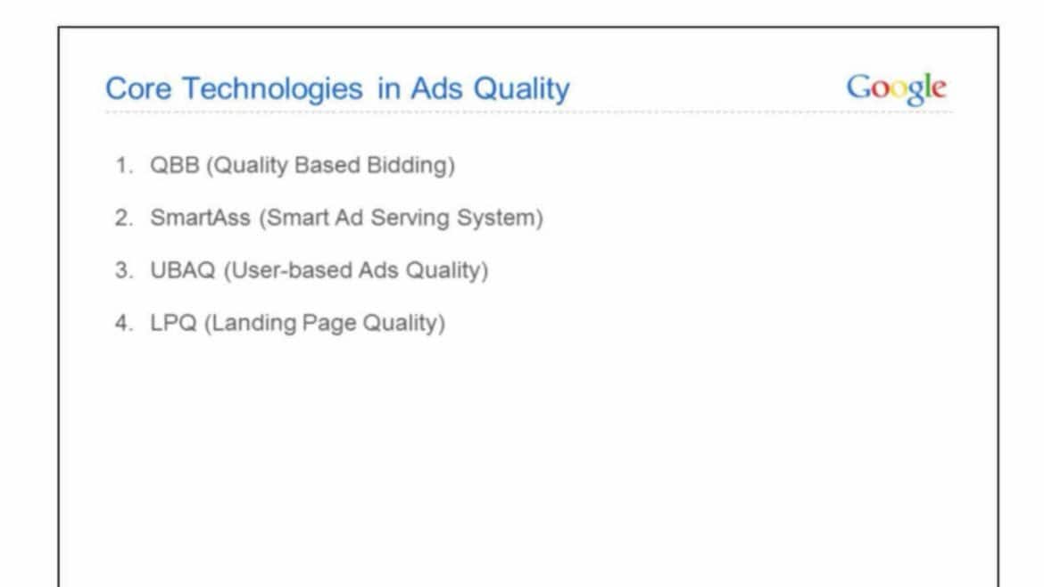Click the Google logo on the slide

896,88
